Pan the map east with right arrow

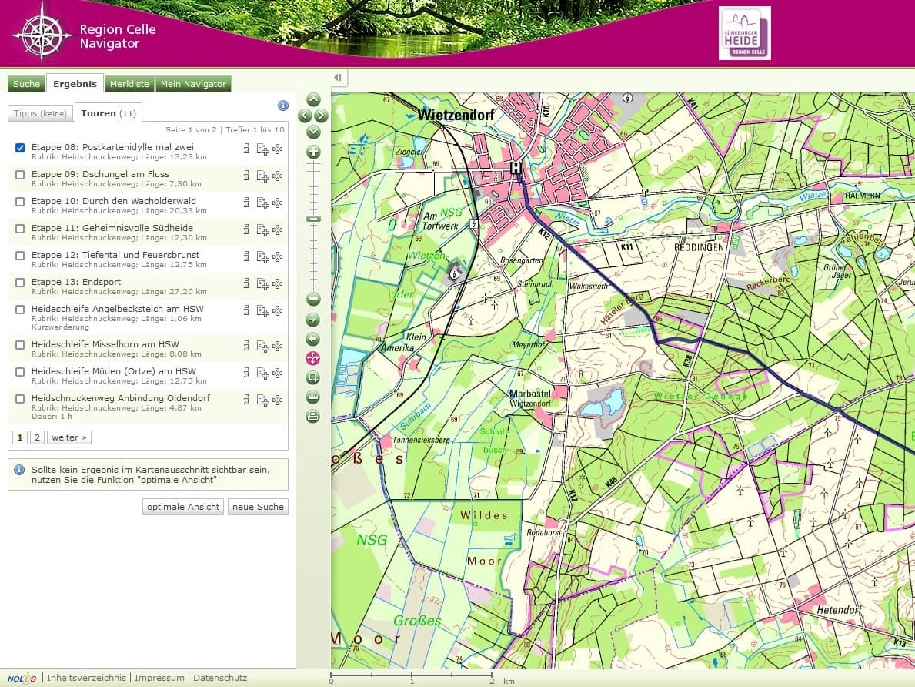(x=322, y=116)
